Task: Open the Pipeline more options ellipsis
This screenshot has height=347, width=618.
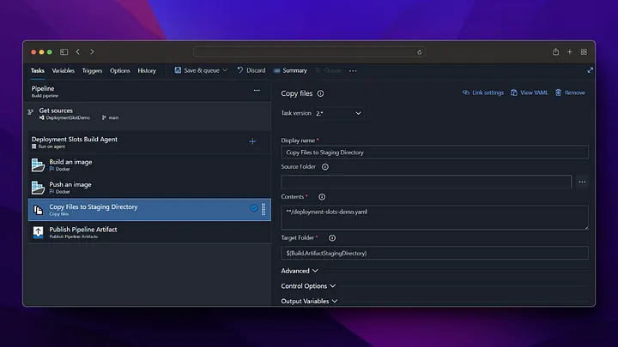Action: (x=257, y=91)
